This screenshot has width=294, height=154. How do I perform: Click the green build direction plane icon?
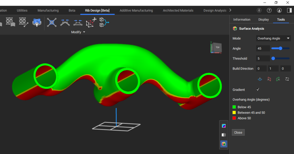278,79
